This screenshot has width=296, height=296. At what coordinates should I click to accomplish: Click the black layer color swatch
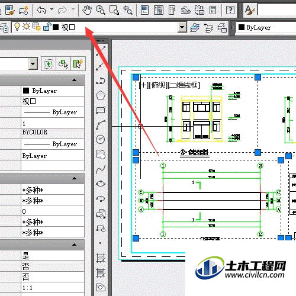(x=56, y=27)
